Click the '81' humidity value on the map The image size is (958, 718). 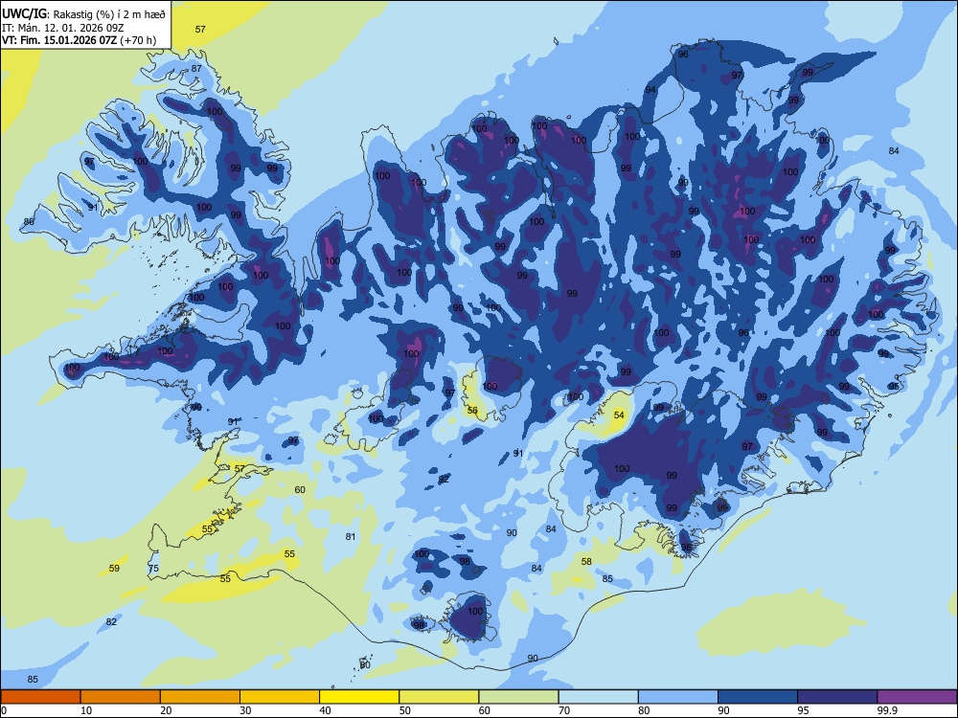350,537
